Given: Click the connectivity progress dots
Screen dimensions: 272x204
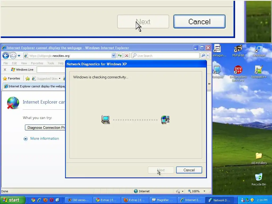Looking at the screenshot, I should tap(135, 120).
